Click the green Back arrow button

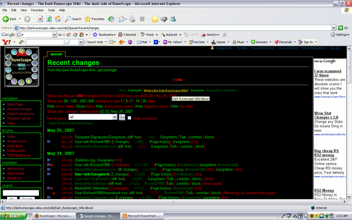pyautogui.click(x=6, y=19)
